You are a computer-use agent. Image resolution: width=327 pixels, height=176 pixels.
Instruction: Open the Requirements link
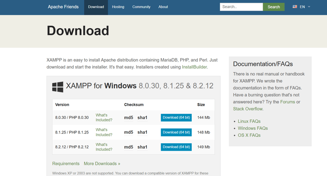click(x=66, y=163)
